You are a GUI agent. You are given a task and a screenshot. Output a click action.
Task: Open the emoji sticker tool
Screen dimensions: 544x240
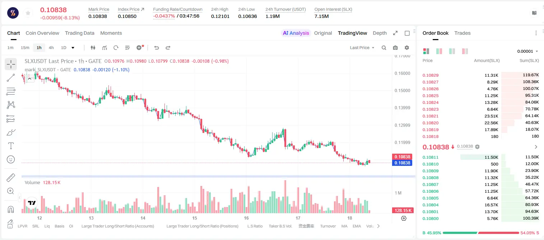tap(11, 159)
